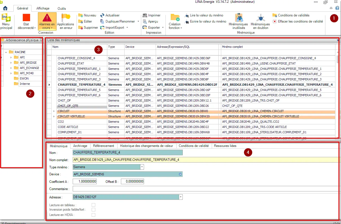Open the Import/Export dropdown arrow
The width and height of the screenshot is (341, 224).
pos(127,28)
